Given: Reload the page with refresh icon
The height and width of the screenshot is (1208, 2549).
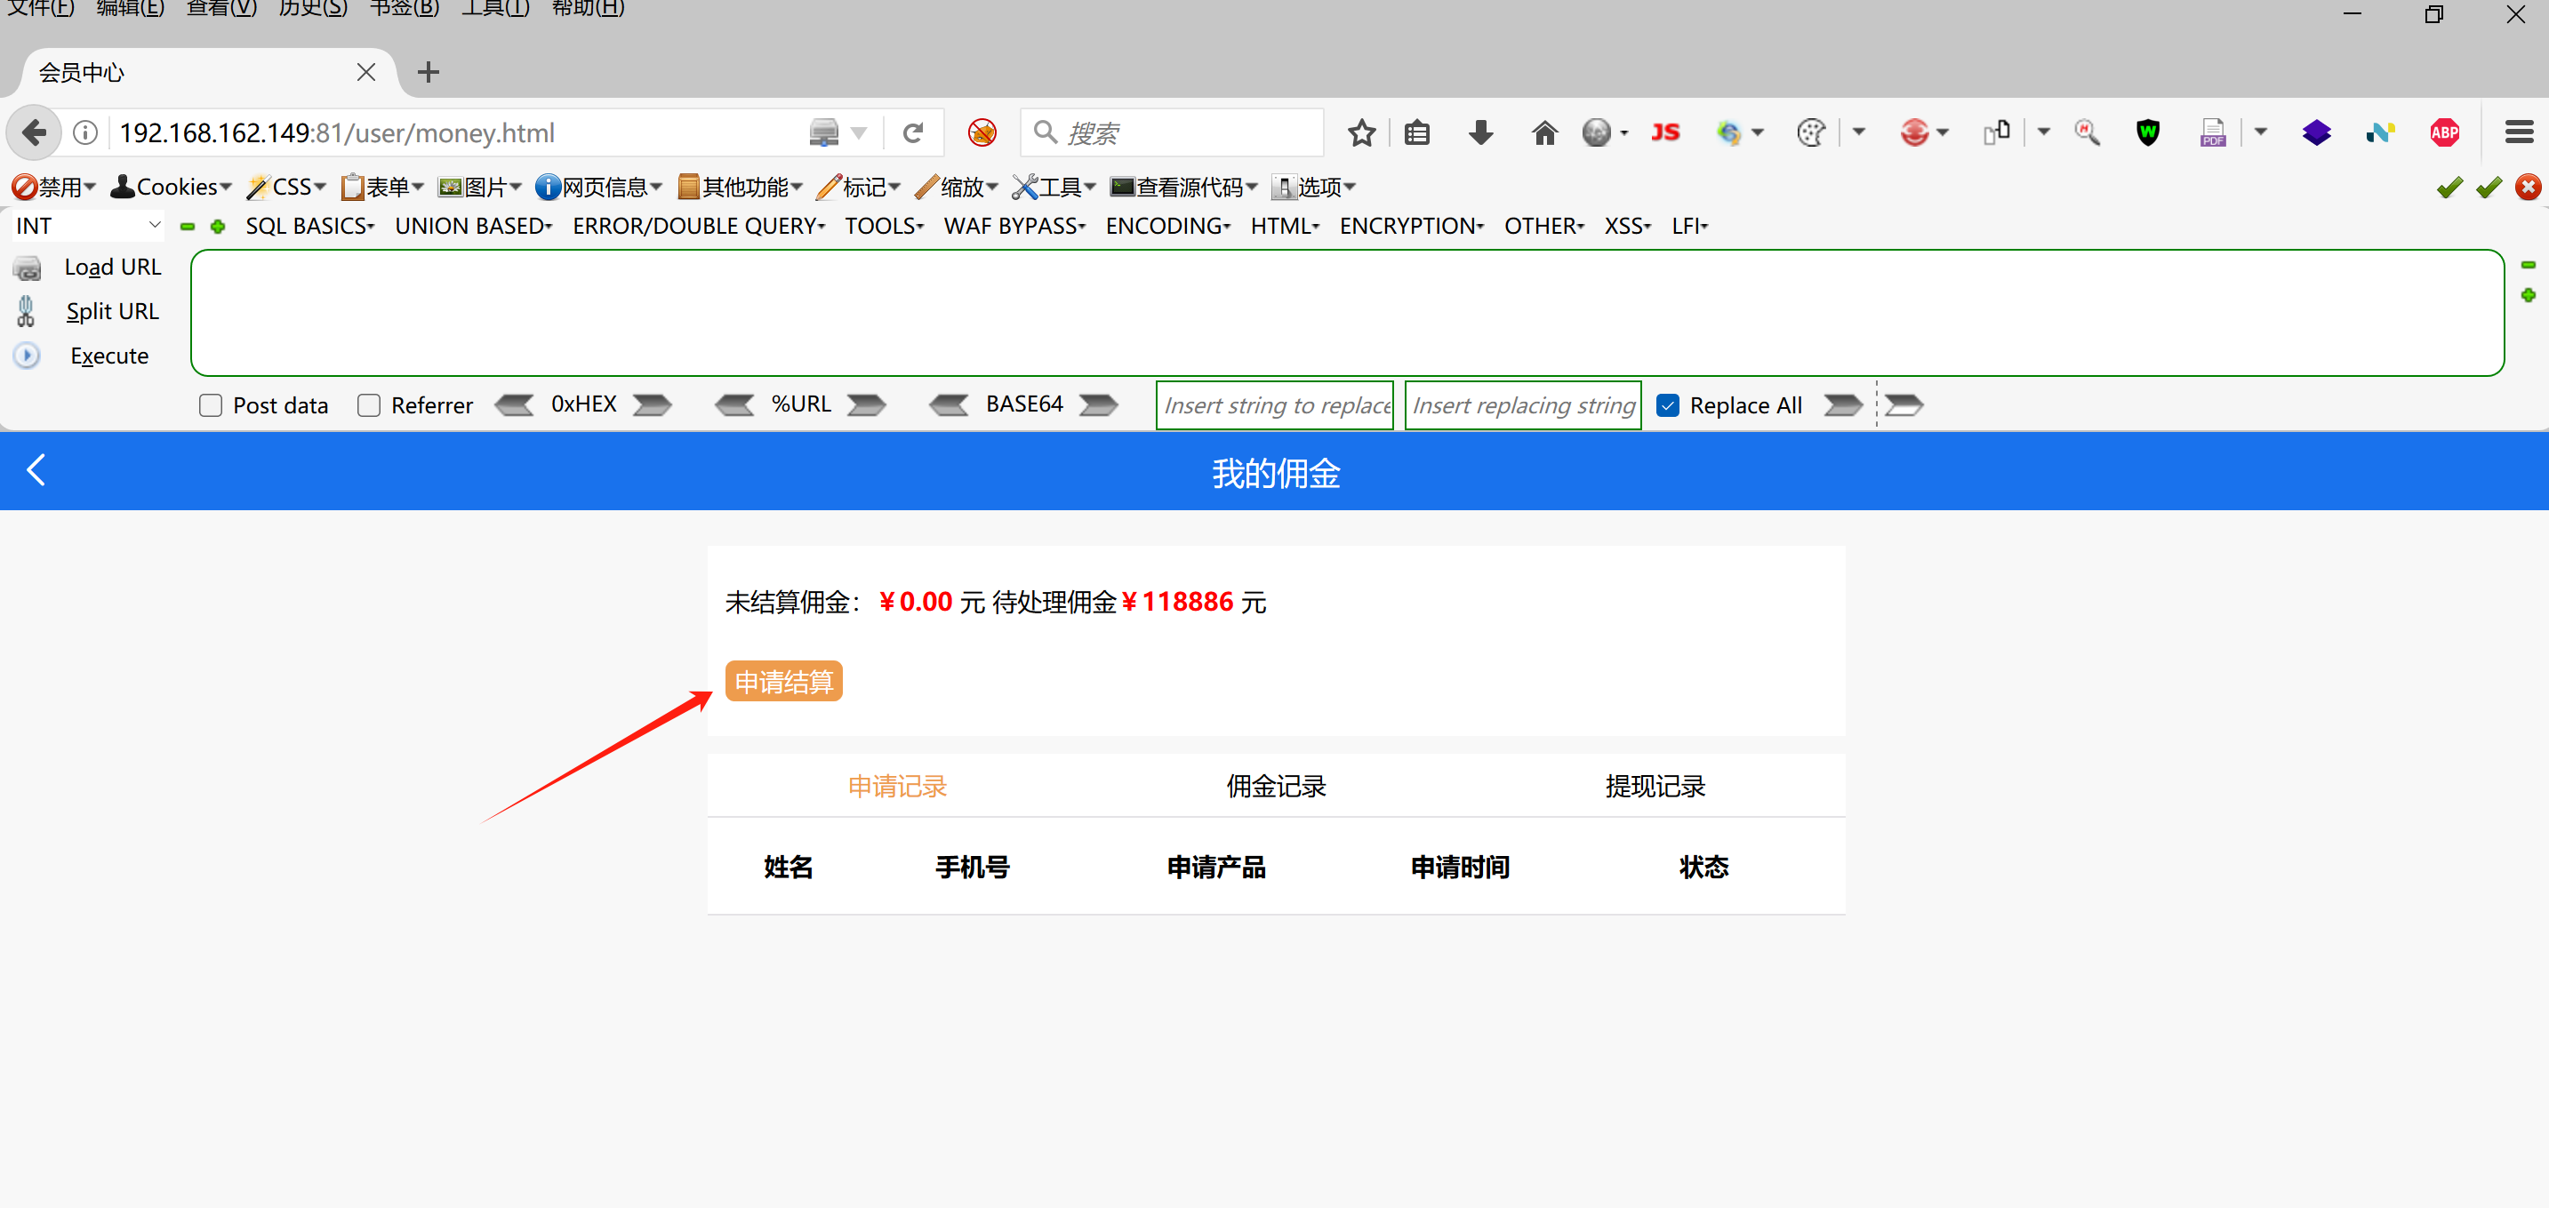Looking at the screenshot, I should point(912,132).
